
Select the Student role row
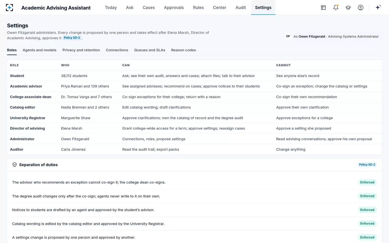point(194,76)
